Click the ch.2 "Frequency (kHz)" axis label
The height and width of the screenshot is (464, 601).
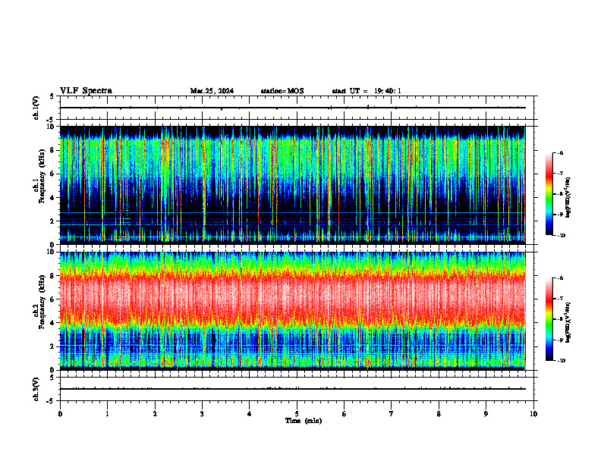click(42, 302)
